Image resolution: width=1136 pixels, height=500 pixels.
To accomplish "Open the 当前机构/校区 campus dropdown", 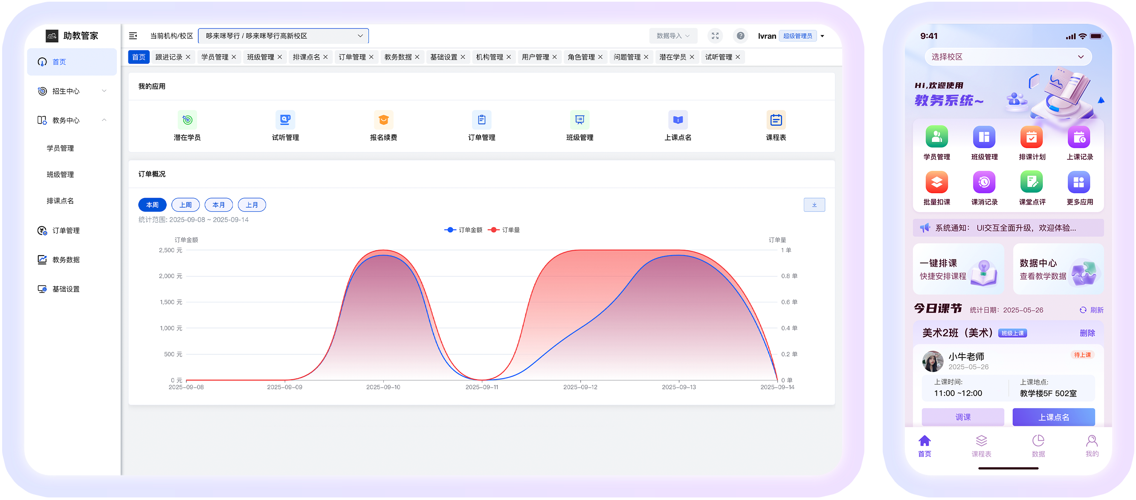I will [283, 36].
